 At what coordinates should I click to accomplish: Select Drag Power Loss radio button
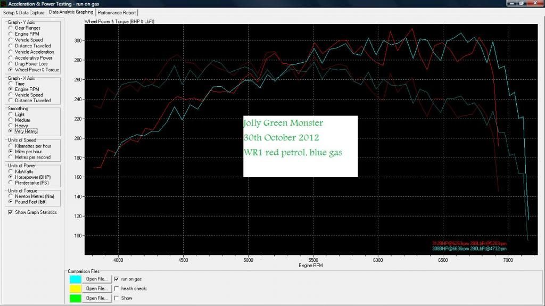[11, 64]
